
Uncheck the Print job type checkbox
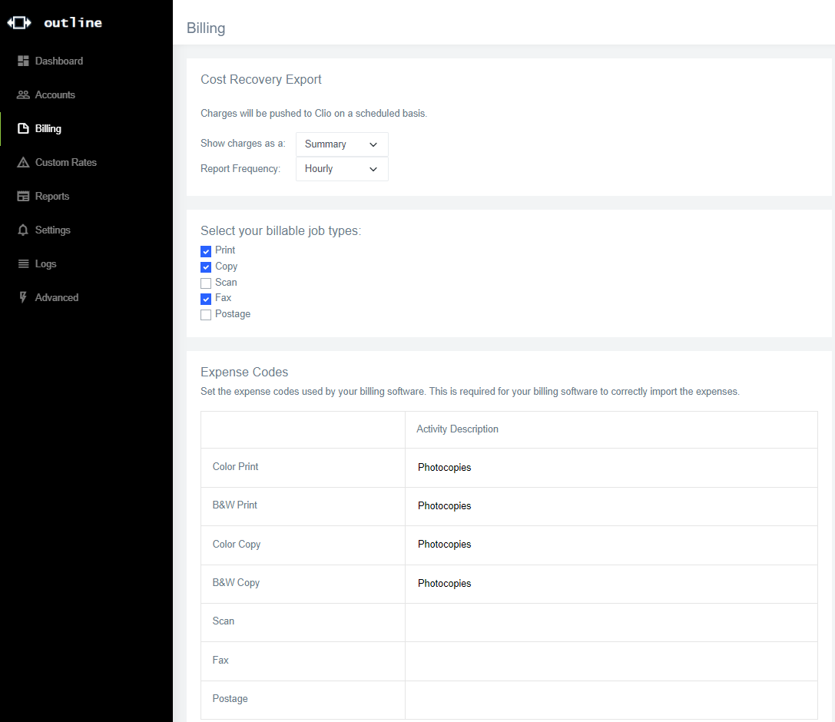pyautogui.click(x=206, y=251)
